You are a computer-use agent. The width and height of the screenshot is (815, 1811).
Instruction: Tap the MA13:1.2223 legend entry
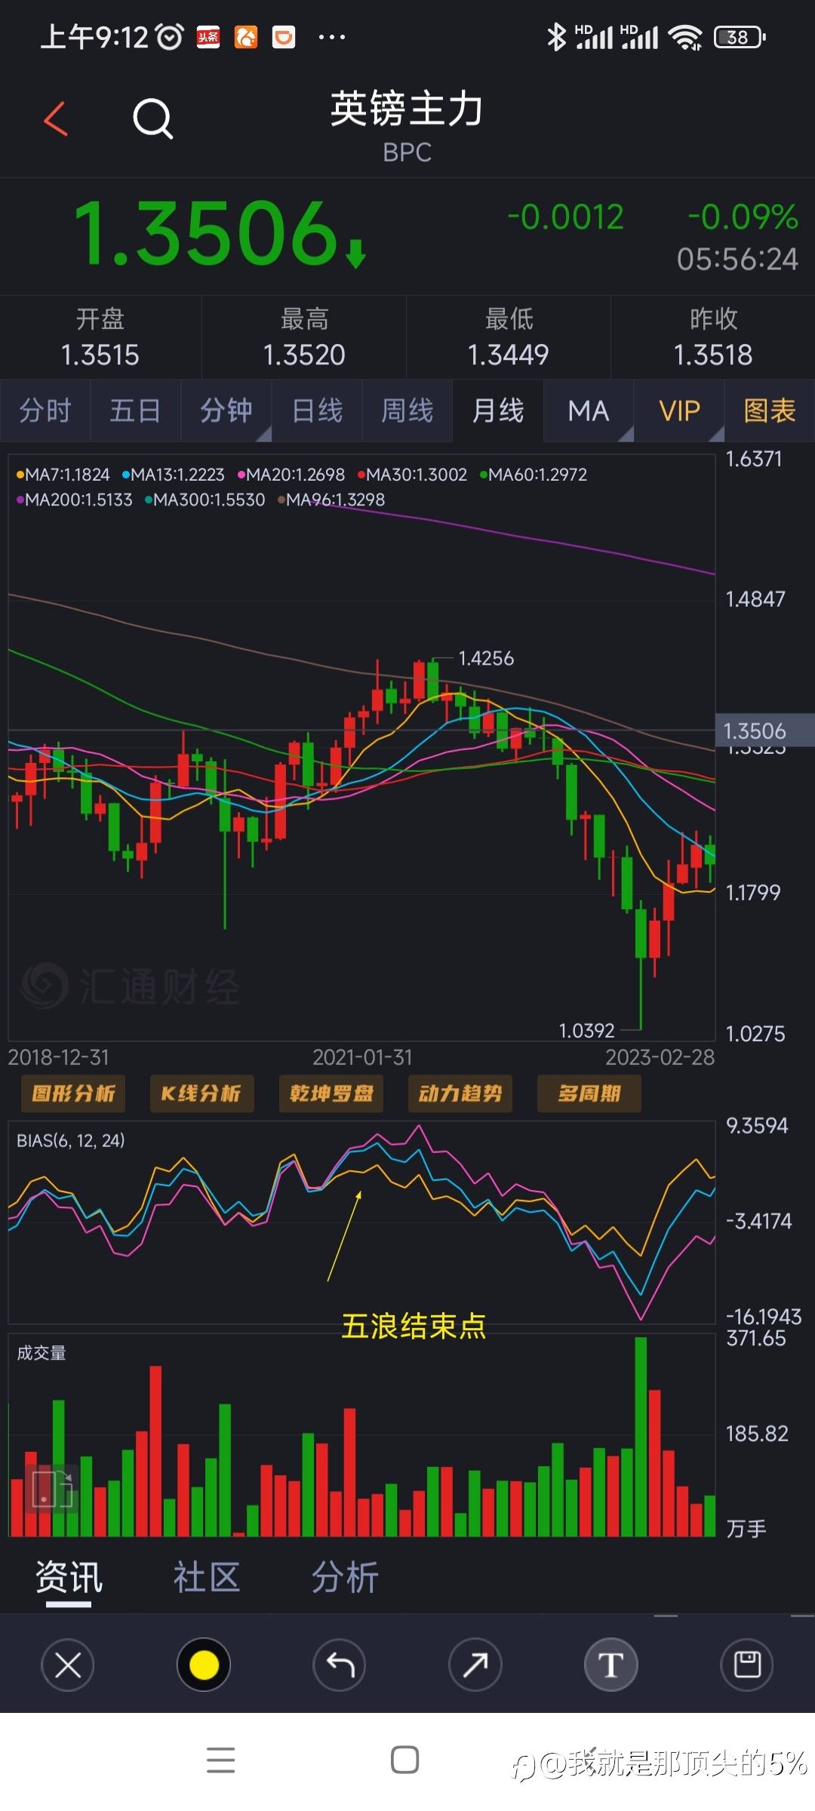[x=174, y=475]
